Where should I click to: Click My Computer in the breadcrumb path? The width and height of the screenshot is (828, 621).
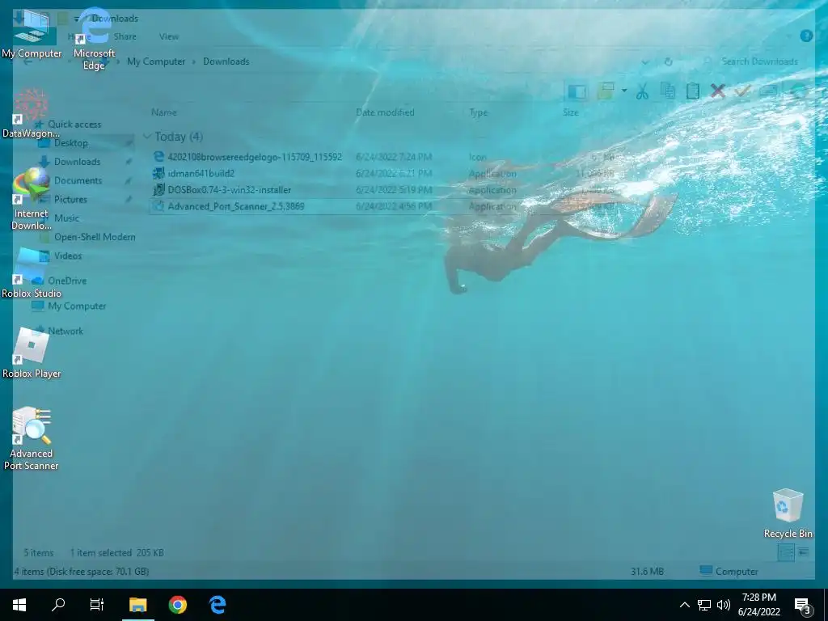click(x=156, y=61)
